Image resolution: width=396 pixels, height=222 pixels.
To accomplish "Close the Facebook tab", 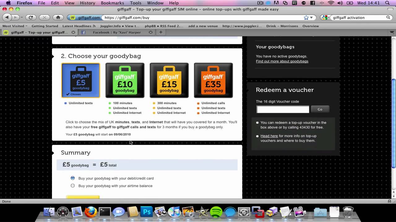I will (151, 32).
